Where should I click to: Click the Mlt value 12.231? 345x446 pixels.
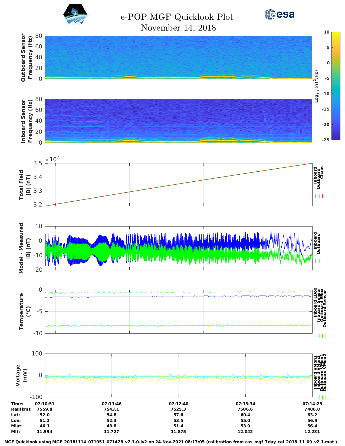point(312,432)
